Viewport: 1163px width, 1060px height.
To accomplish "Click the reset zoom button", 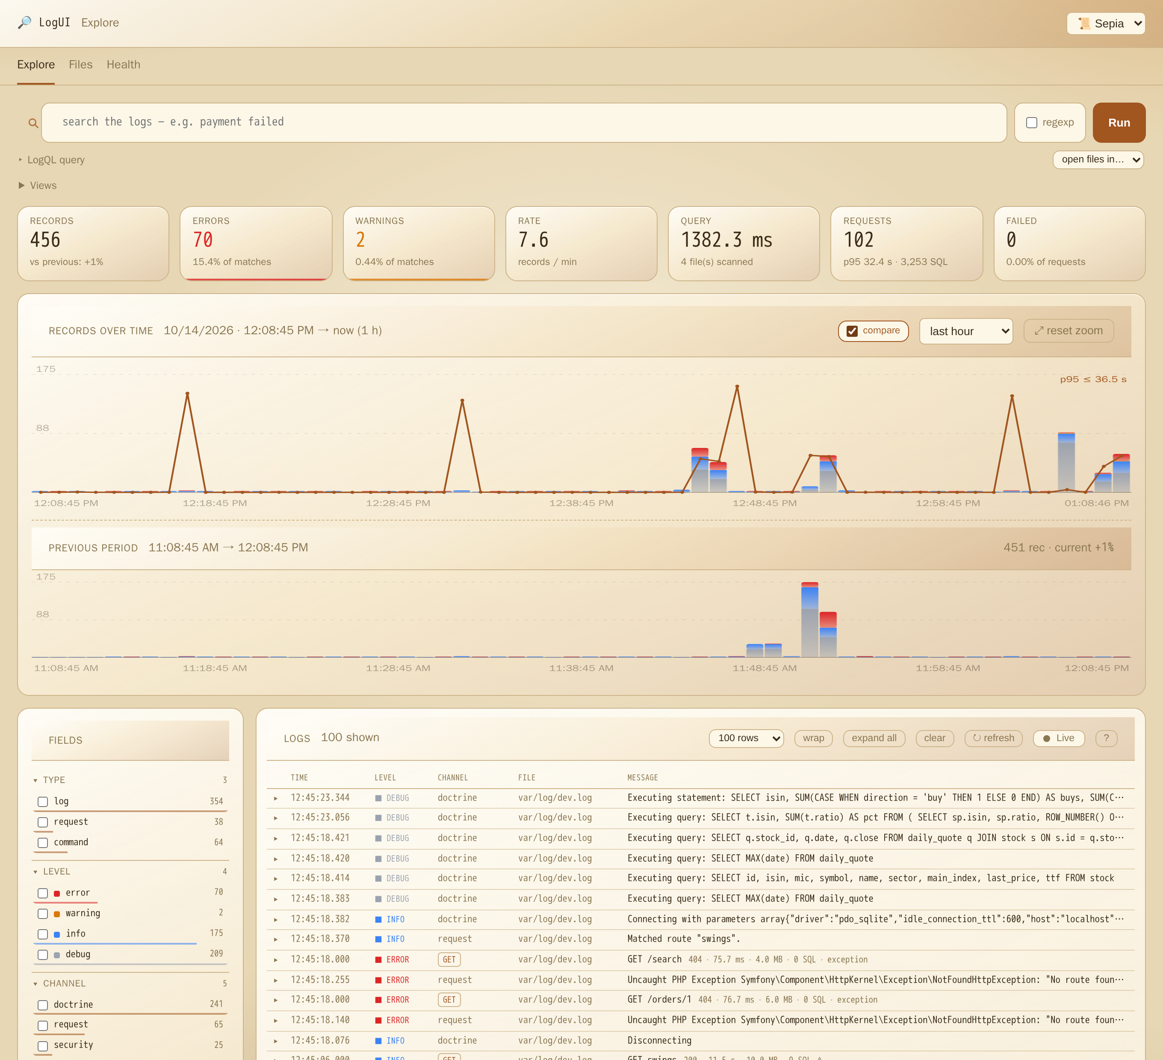I will point(1069,331).
